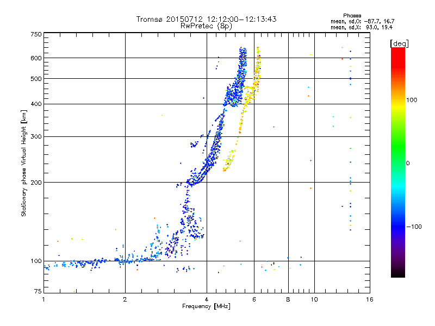The width and height of the screenshot is (435, 326).
Task: Click the '[deg]' colorbar unit label
Action: (399, 43)
